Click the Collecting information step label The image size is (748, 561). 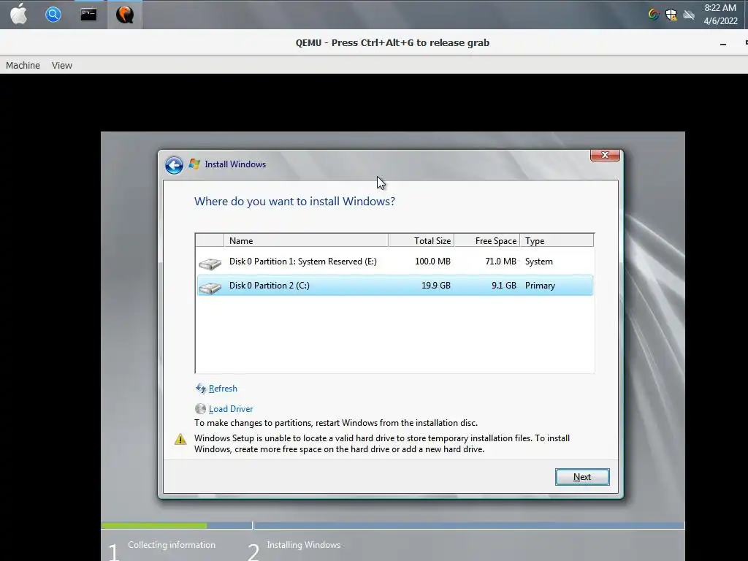171,545
